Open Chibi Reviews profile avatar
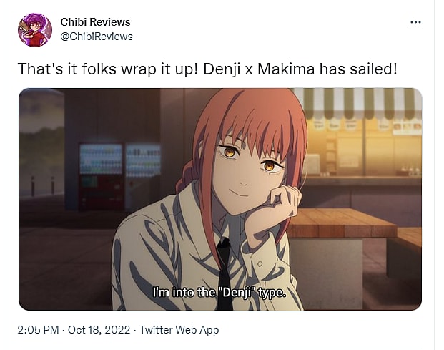Image resolution: width=444 pixels, height=350 pixels. 35,29
